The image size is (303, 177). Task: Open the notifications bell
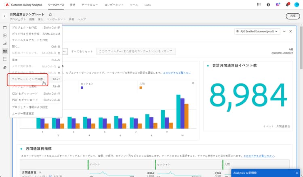(287, 4)
